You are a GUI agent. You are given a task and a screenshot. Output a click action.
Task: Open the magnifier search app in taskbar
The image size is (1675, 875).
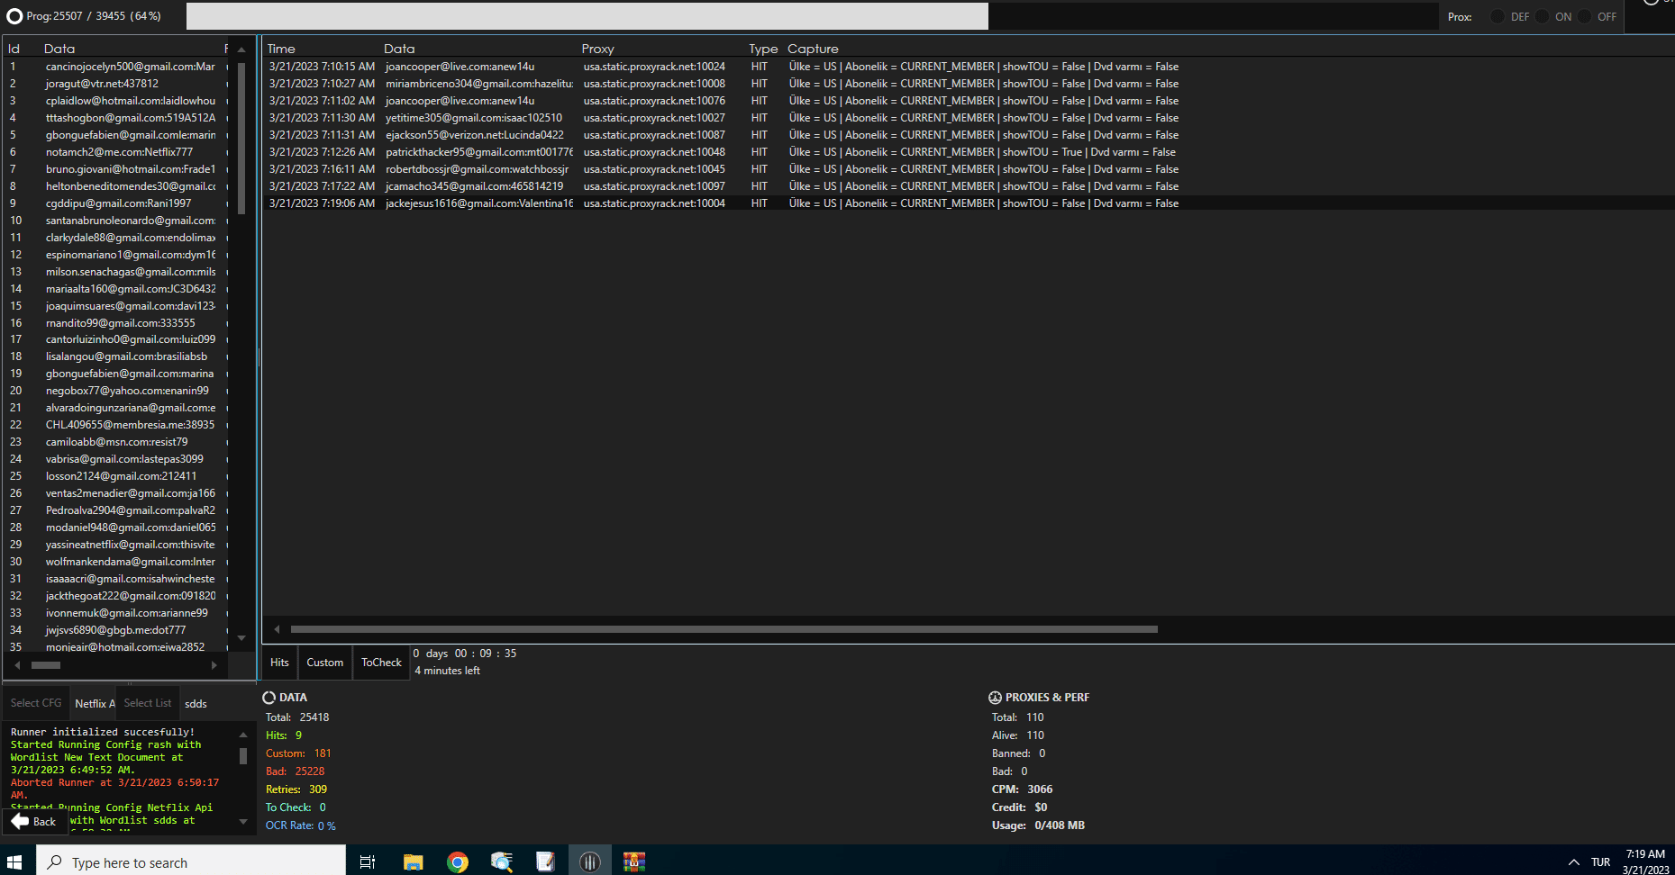(502, 862)
